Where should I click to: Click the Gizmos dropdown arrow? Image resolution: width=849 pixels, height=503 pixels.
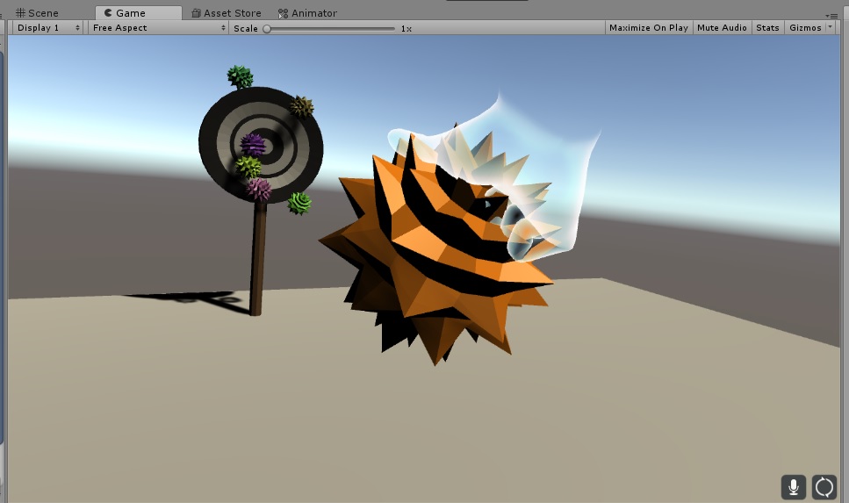pyautogui.click(x=831, y=28)
